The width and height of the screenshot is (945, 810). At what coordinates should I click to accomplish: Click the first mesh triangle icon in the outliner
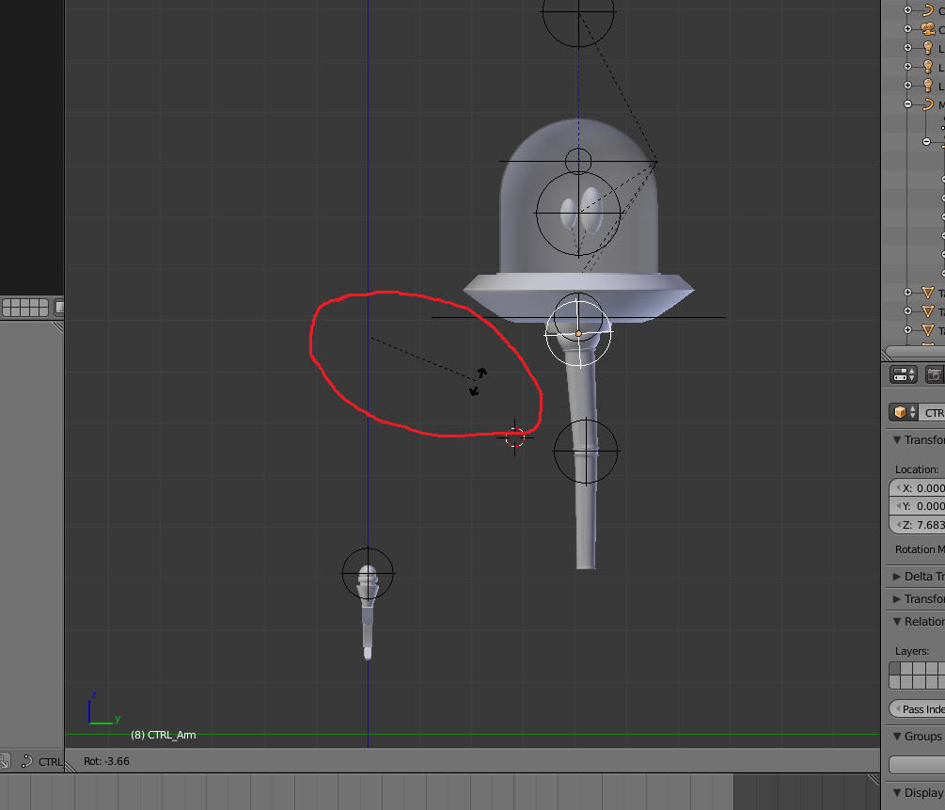[x=928, y=293]
